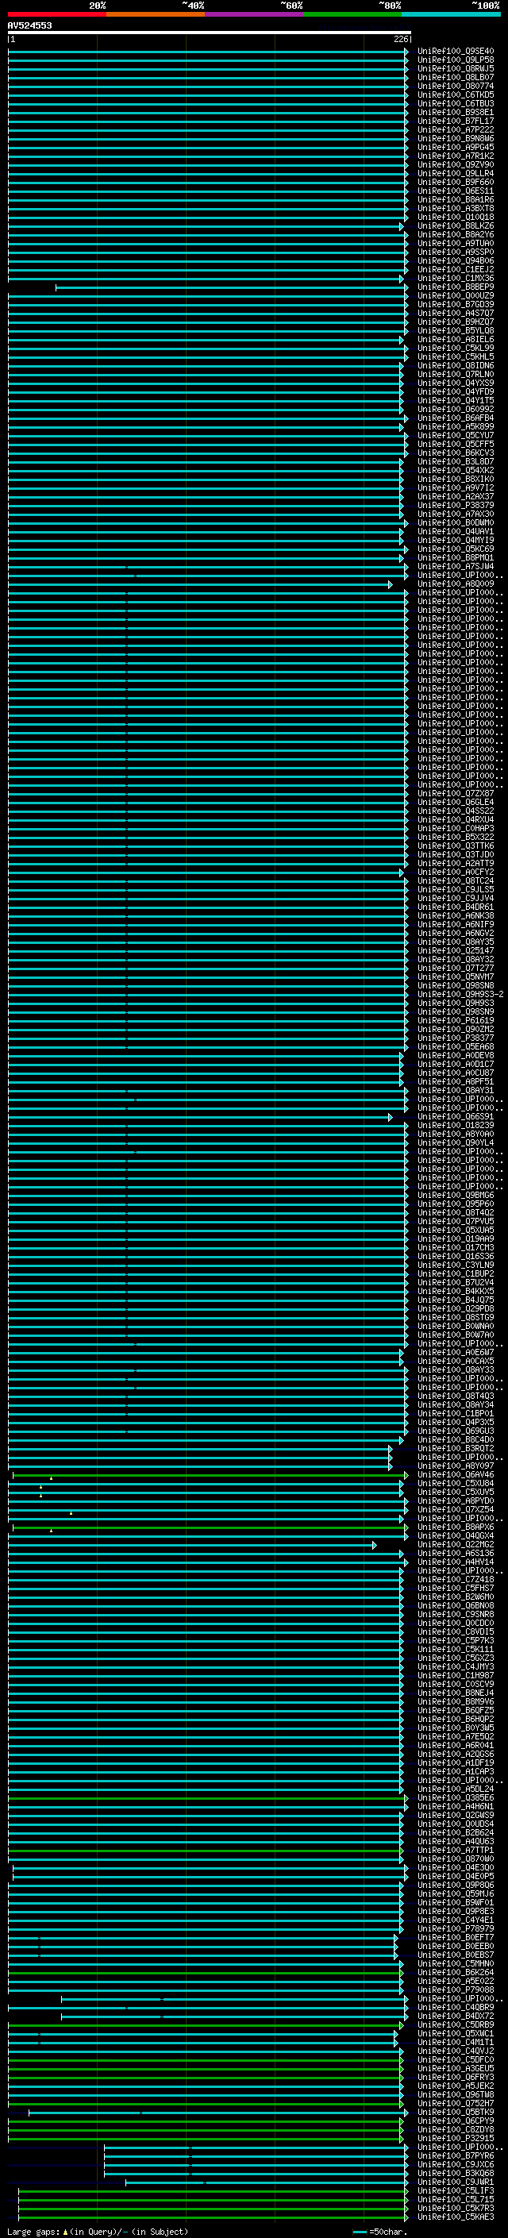Select hit UniRef100_A8PYD0

[x=456, y=1500]
